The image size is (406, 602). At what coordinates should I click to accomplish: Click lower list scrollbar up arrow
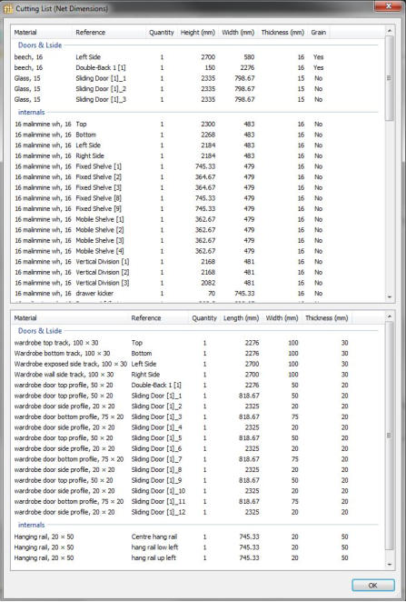click(390, 316)
